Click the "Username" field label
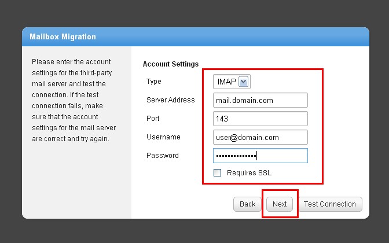Viewport: 389px width, 243px height. coord(163,137)
